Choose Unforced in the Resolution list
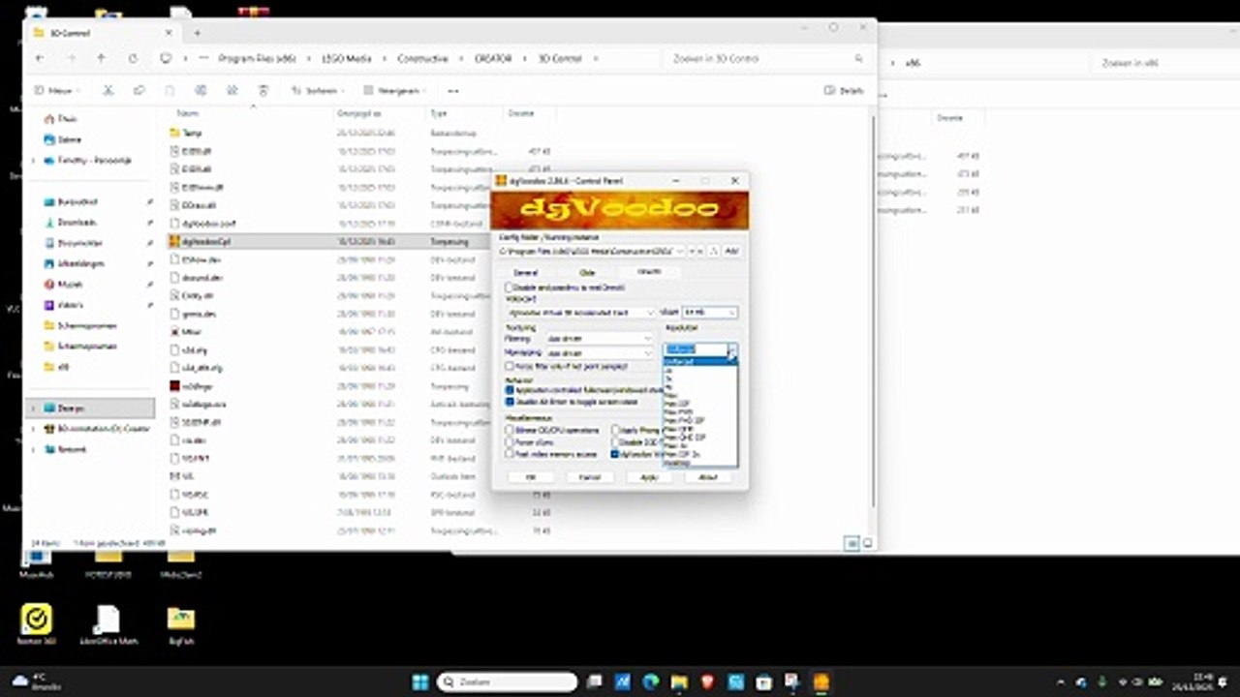Screen dimensions: 1240x697 click(699, 362)
